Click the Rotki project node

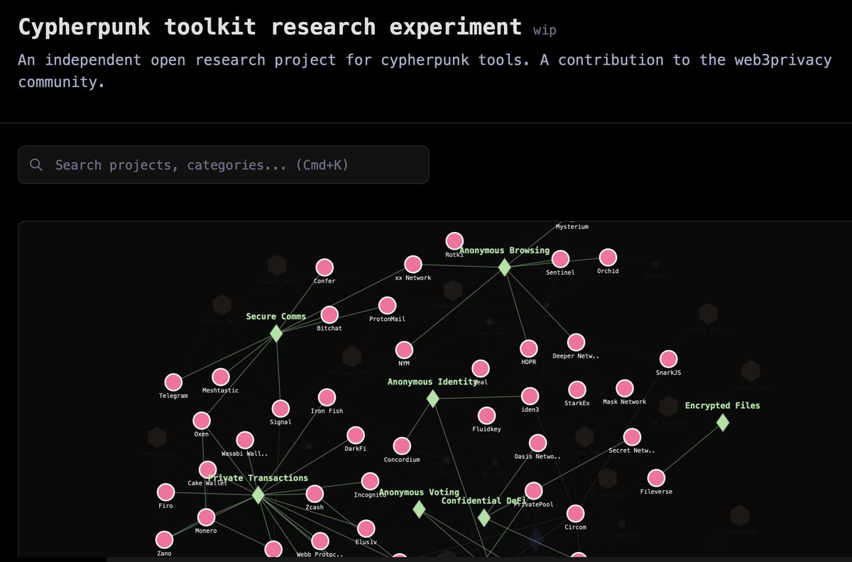point(454,241)
